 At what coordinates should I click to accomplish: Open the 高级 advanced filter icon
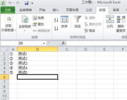[90, 30]
